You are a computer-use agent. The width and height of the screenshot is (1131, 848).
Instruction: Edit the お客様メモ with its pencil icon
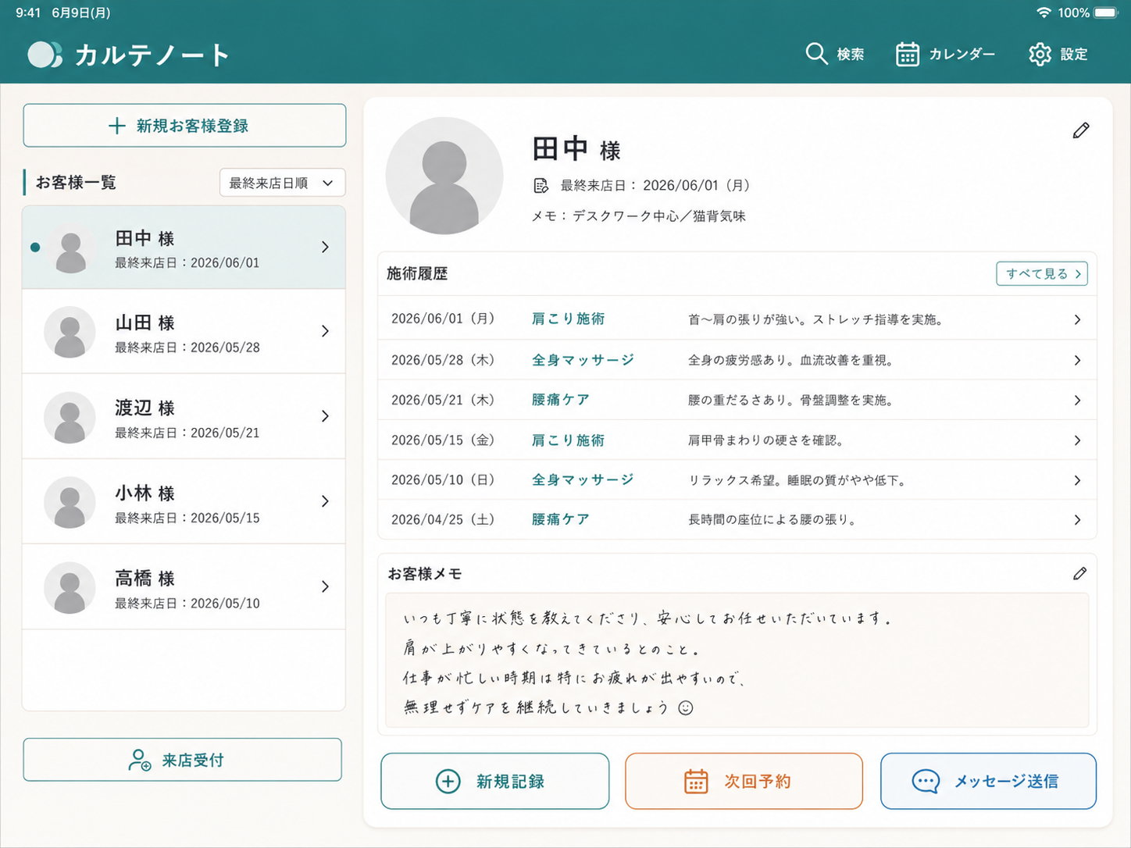point(1079,574)
